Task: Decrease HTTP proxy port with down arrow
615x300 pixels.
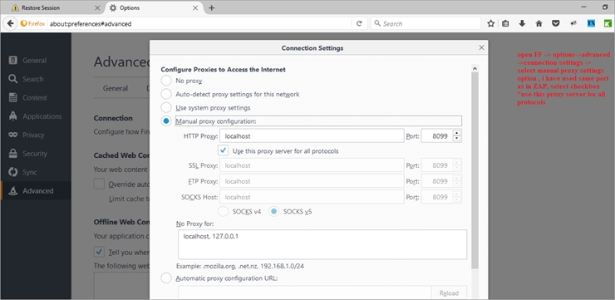Action: 456,139
